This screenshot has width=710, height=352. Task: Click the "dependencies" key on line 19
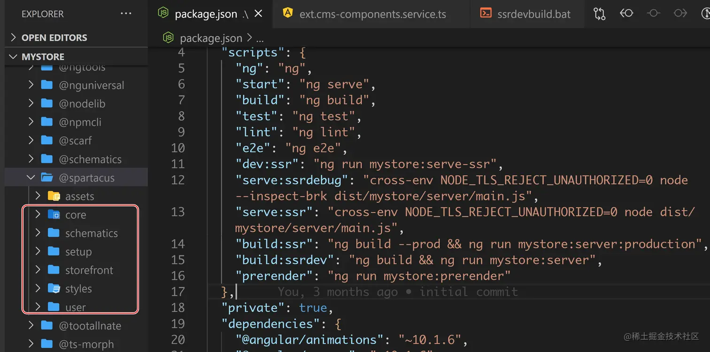point(271,323)
